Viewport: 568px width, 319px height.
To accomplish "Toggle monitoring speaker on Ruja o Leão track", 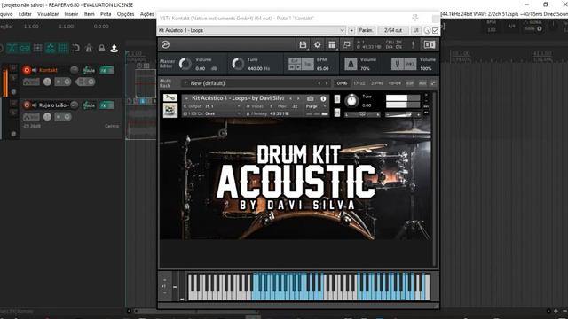I will tap(35, 105).
